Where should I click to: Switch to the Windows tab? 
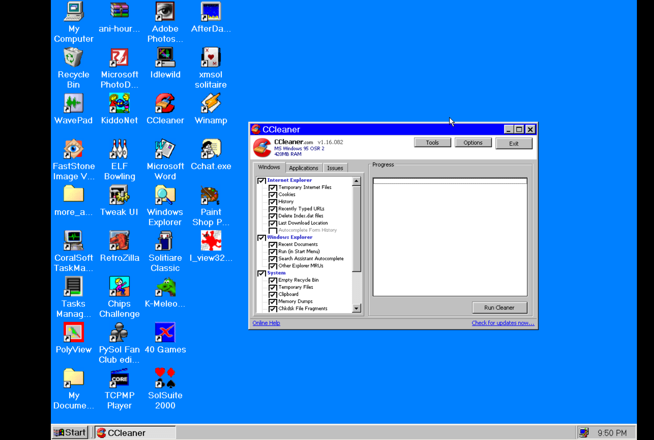(269, 167)
